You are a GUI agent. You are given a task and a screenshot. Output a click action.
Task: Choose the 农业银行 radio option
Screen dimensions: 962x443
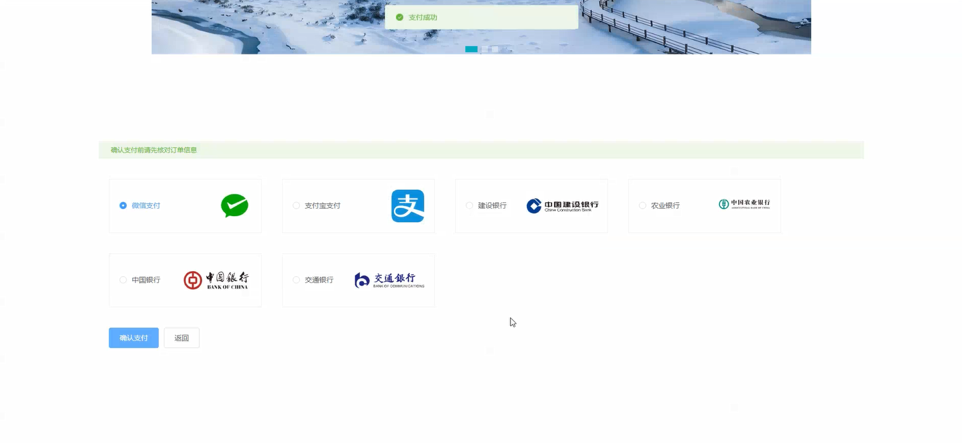click(643, 205)
